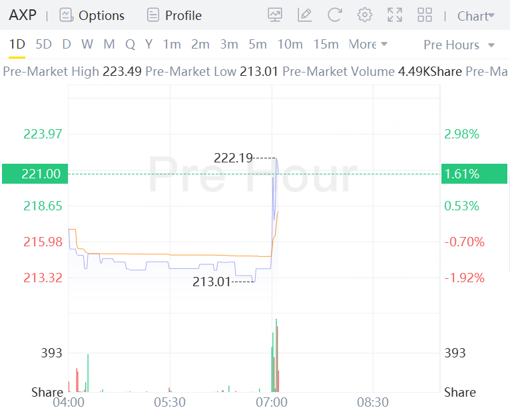Open the chart indicator monitor icon
The width and height of the screenshot is (510, 412).
click(275, 15)
